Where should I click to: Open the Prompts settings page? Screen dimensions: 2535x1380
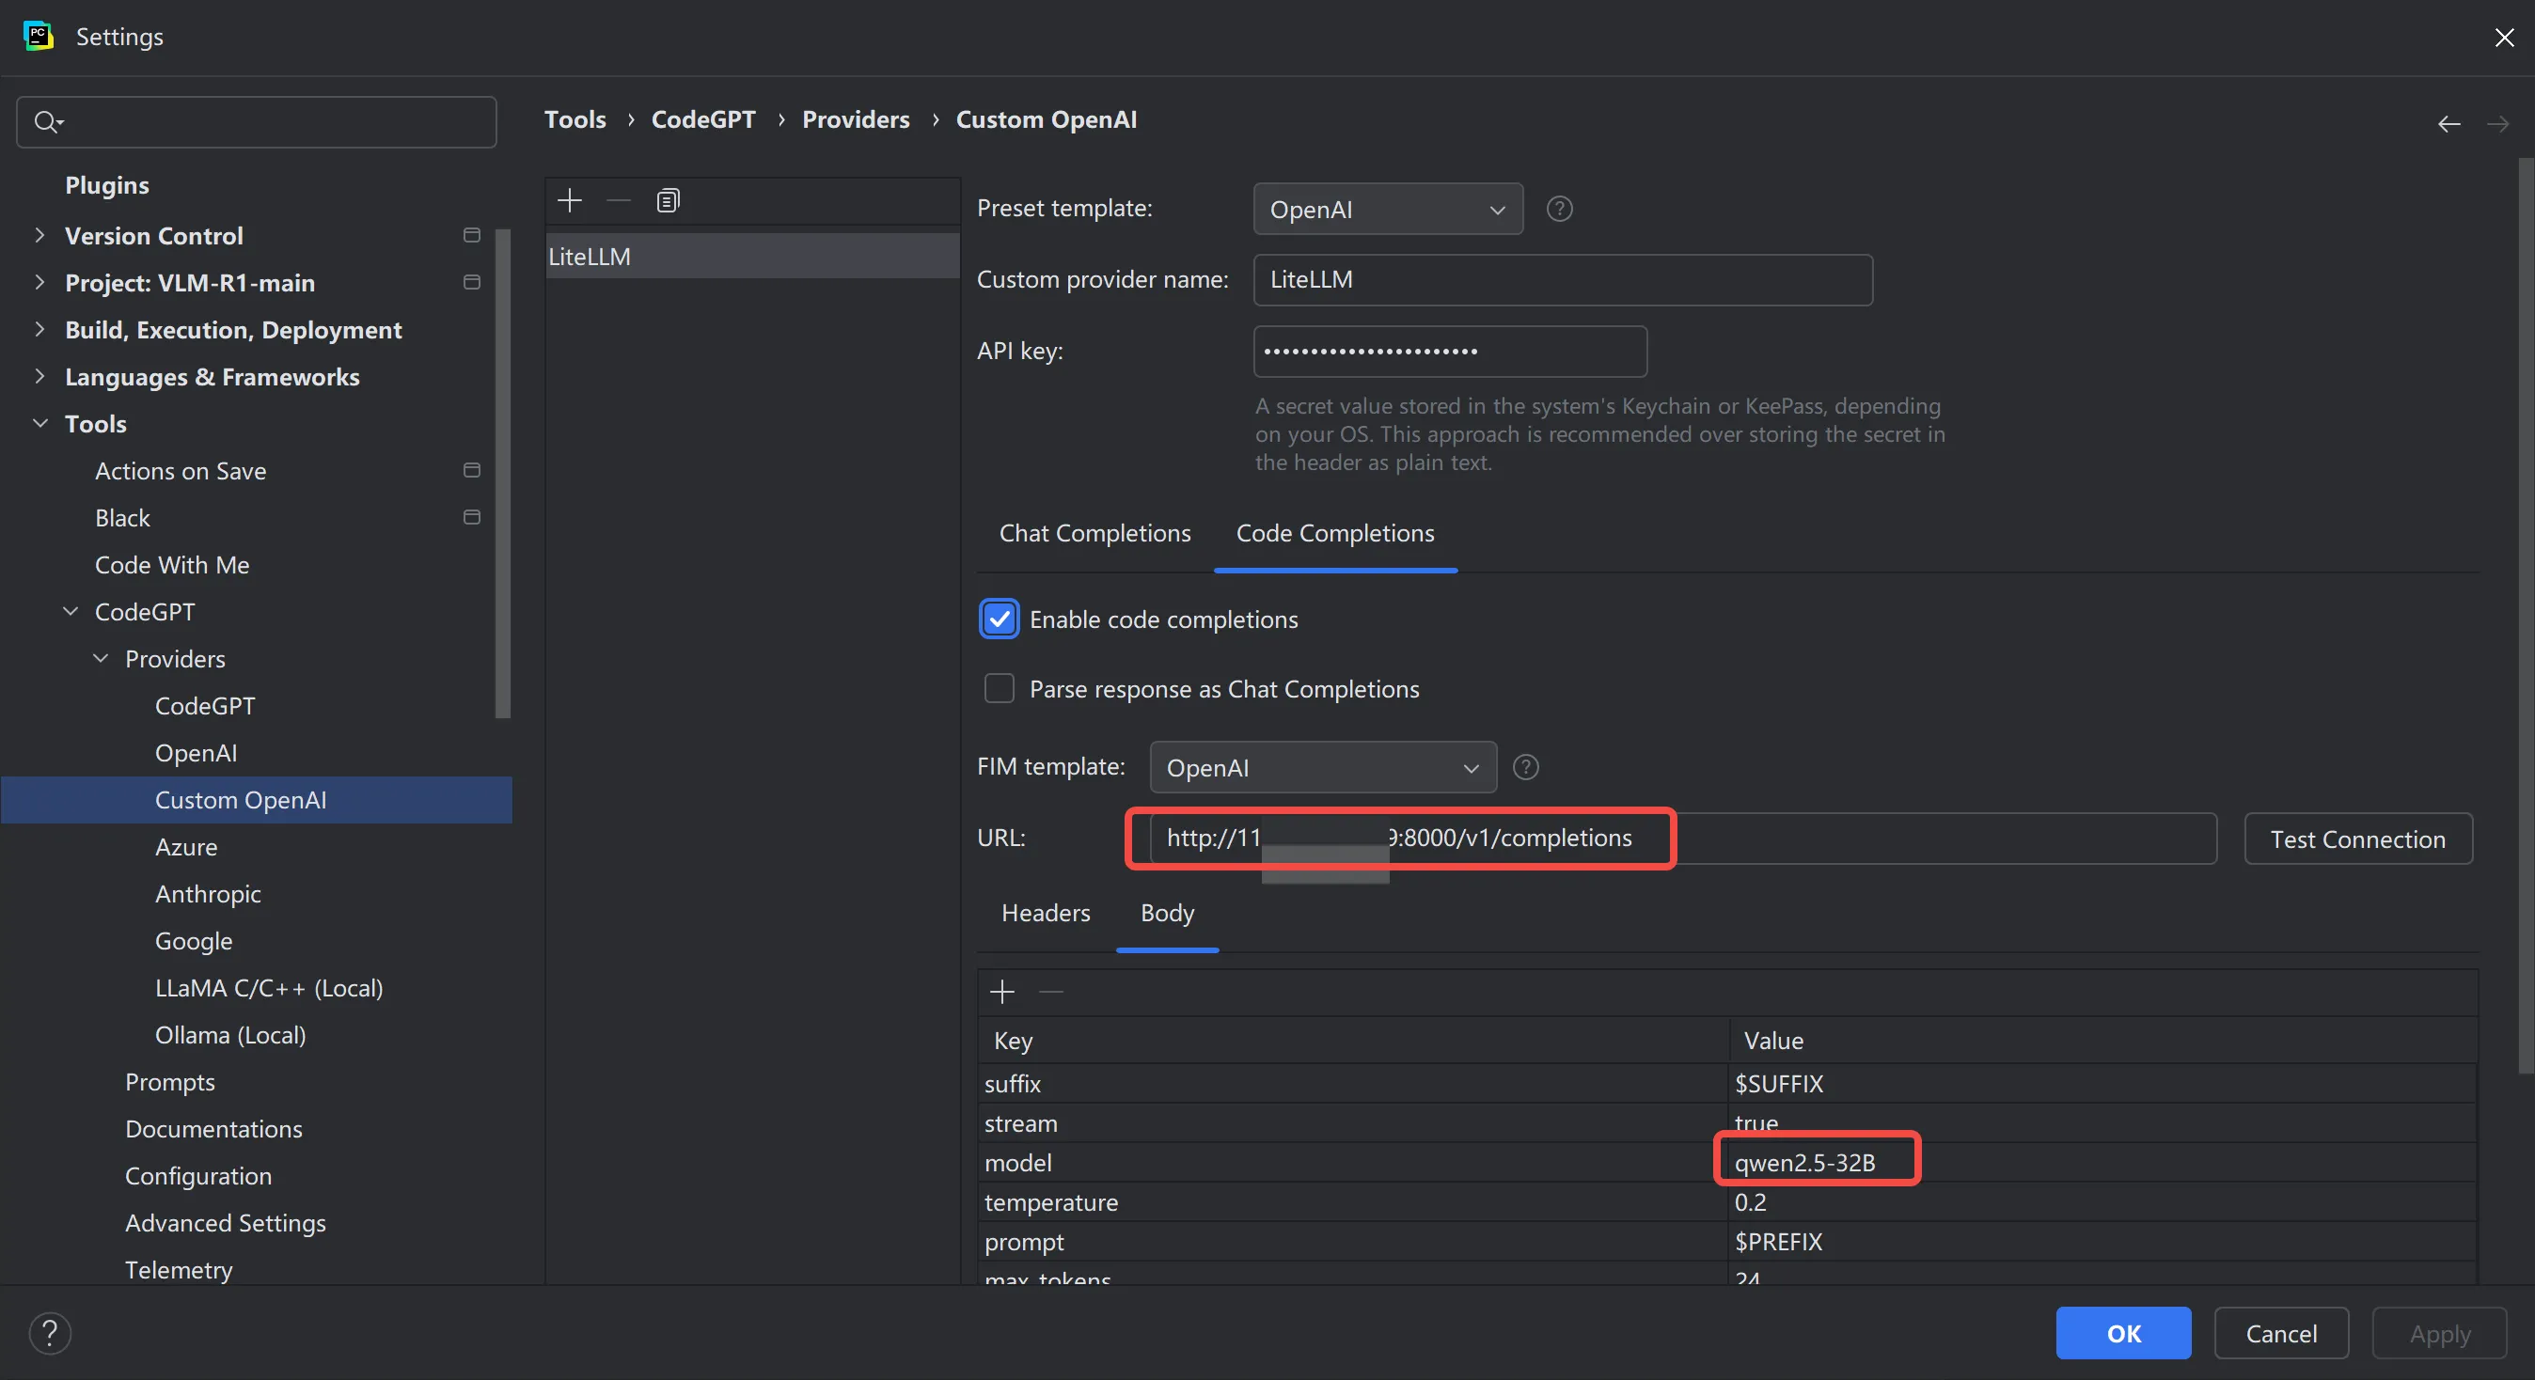click(x=169, y=1082)
